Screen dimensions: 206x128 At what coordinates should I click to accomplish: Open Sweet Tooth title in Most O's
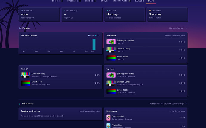click(x=37, y=82)
